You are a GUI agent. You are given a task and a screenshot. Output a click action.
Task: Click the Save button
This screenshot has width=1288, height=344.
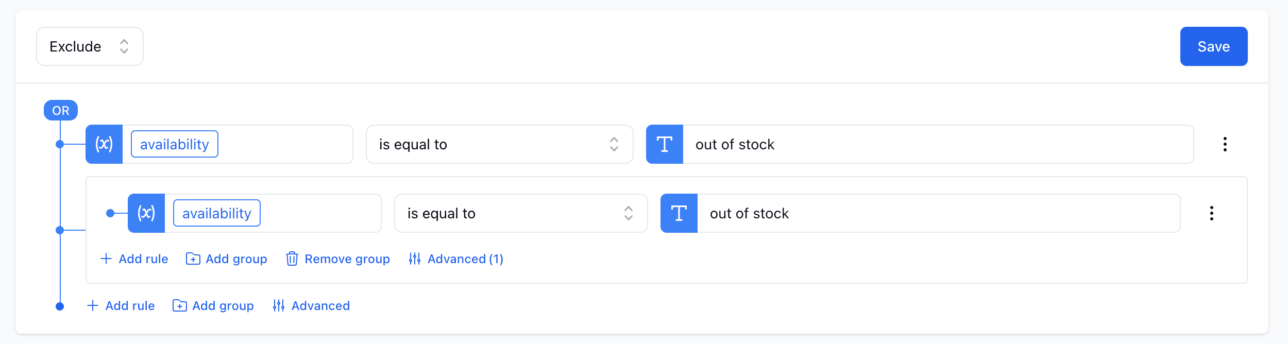(x=1213, y=46)
